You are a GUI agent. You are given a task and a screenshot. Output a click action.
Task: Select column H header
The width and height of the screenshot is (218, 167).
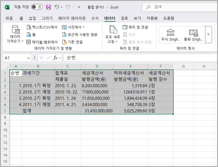(x=204, y=66)
